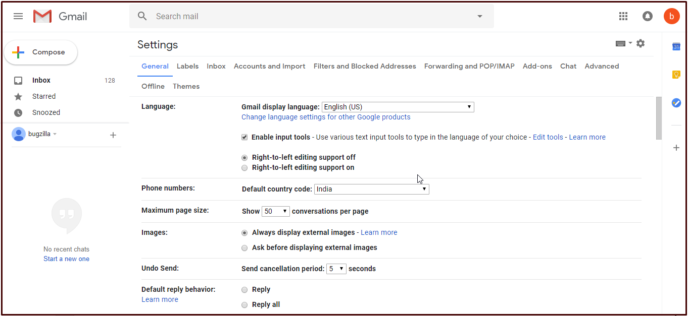The height and width of the screenshot is (316, 688).
Task: Uncheck the Enable input tools checkbox
Action: coord(244,137)
